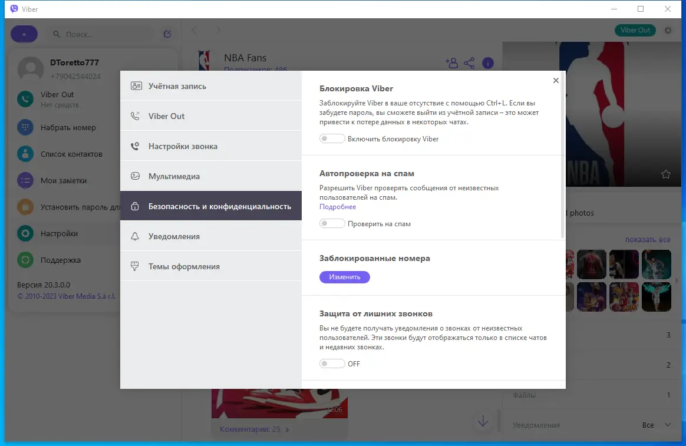
Task: Click the downward scroll arrow in the chat
Action: (x=483, y=421)
